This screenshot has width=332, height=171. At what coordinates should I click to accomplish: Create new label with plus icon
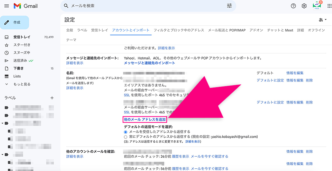coord(52,98)
